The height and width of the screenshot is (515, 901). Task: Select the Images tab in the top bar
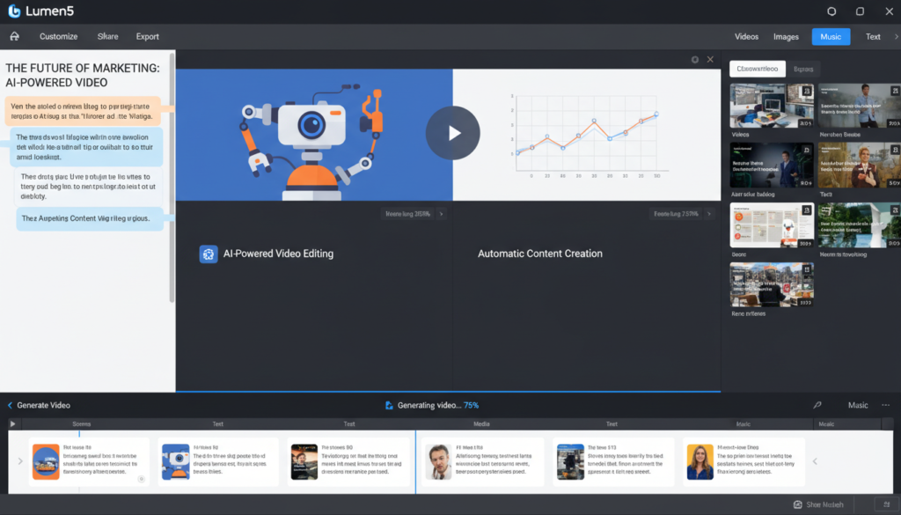click(x=786, y=36)
